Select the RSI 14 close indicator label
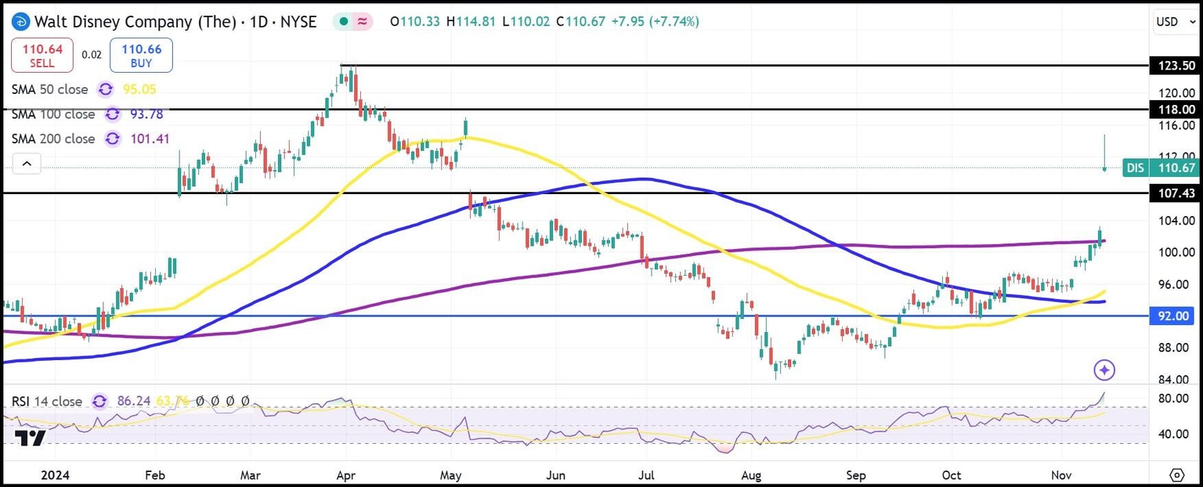Image resolution: width=1203 pixels, height=487 pixels. tap(47, 402)
